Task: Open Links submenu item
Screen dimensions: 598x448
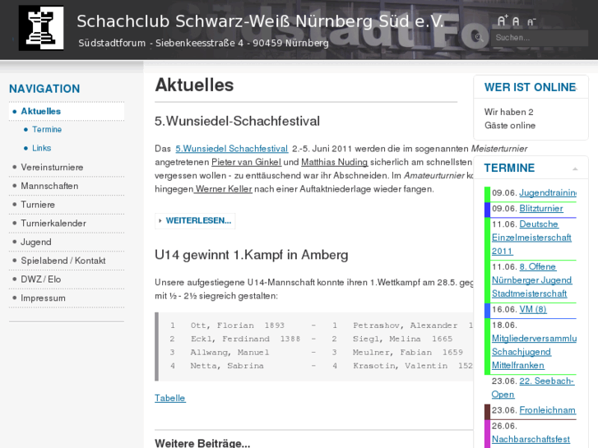Action: [x=42, y=148]
